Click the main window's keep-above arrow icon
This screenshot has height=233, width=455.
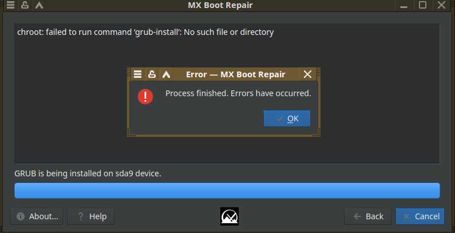[39, 5]
